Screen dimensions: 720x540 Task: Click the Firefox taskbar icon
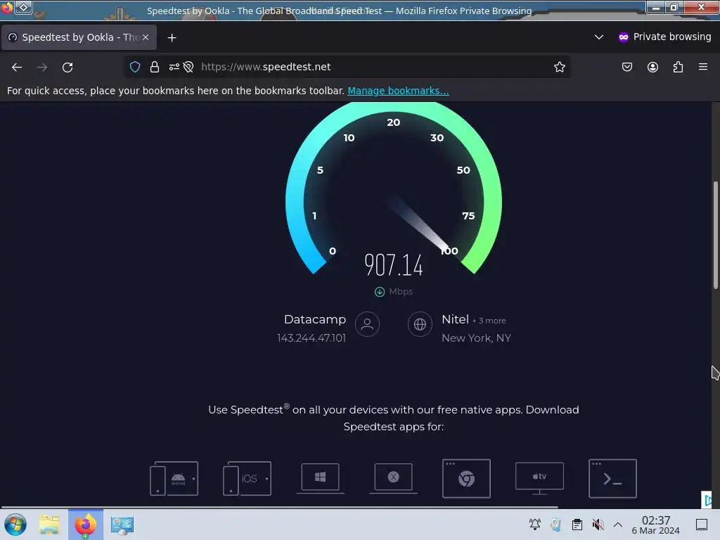pos(85,525)
